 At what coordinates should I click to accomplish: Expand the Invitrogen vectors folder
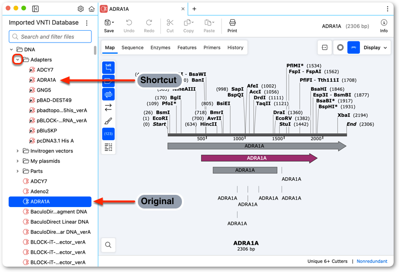[17, 151]
